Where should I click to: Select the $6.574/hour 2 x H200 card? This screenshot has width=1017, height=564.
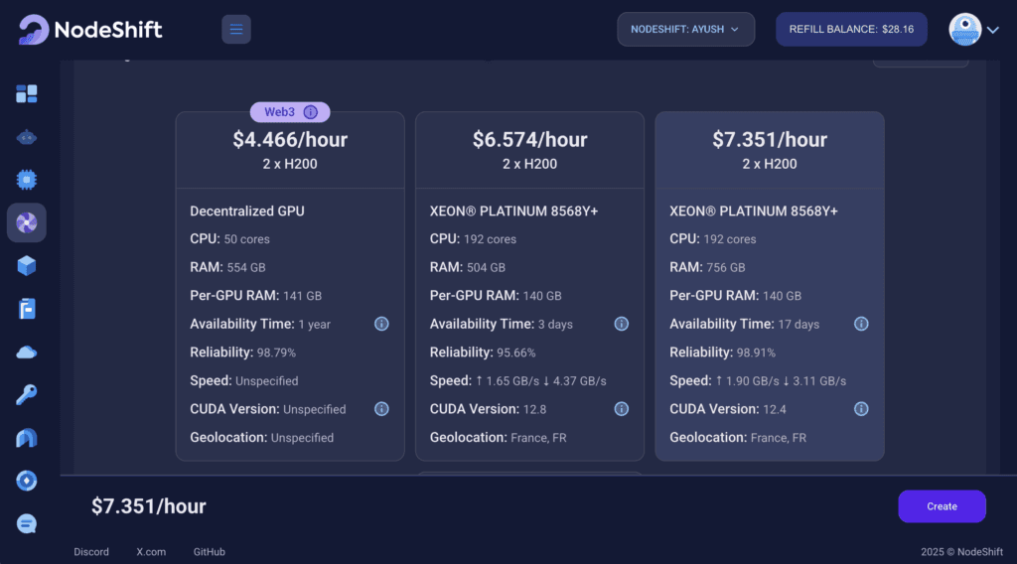[x=530, y=286]
